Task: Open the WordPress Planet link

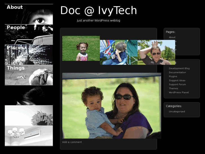Action: click(179, 92)
